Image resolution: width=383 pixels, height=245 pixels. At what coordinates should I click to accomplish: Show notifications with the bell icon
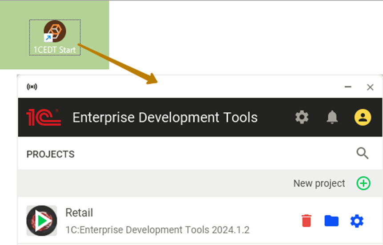(332, 118)
